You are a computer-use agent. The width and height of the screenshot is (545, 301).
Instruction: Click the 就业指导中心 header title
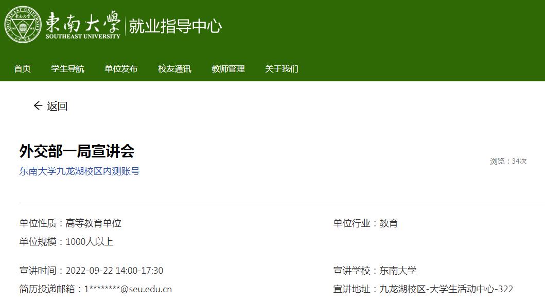click(x=175, y=26)
